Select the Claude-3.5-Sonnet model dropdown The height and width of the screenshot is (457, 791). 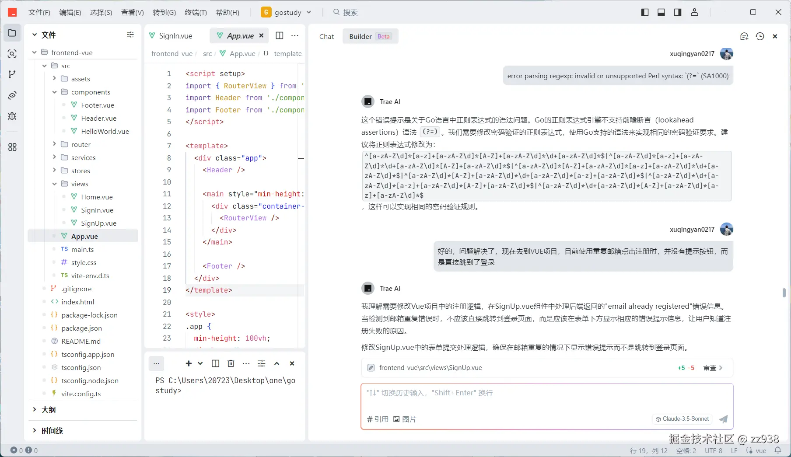pyautogui.click(x=682, y=419)
